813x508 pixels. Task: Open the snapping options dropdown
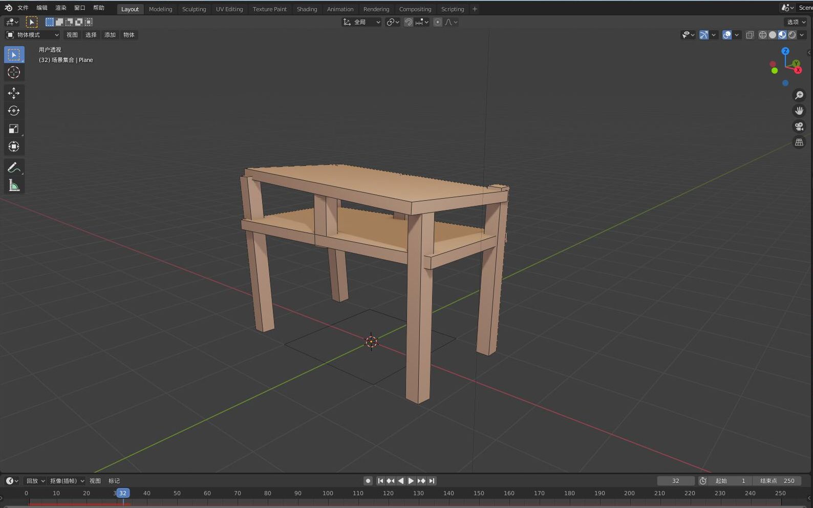422,22
